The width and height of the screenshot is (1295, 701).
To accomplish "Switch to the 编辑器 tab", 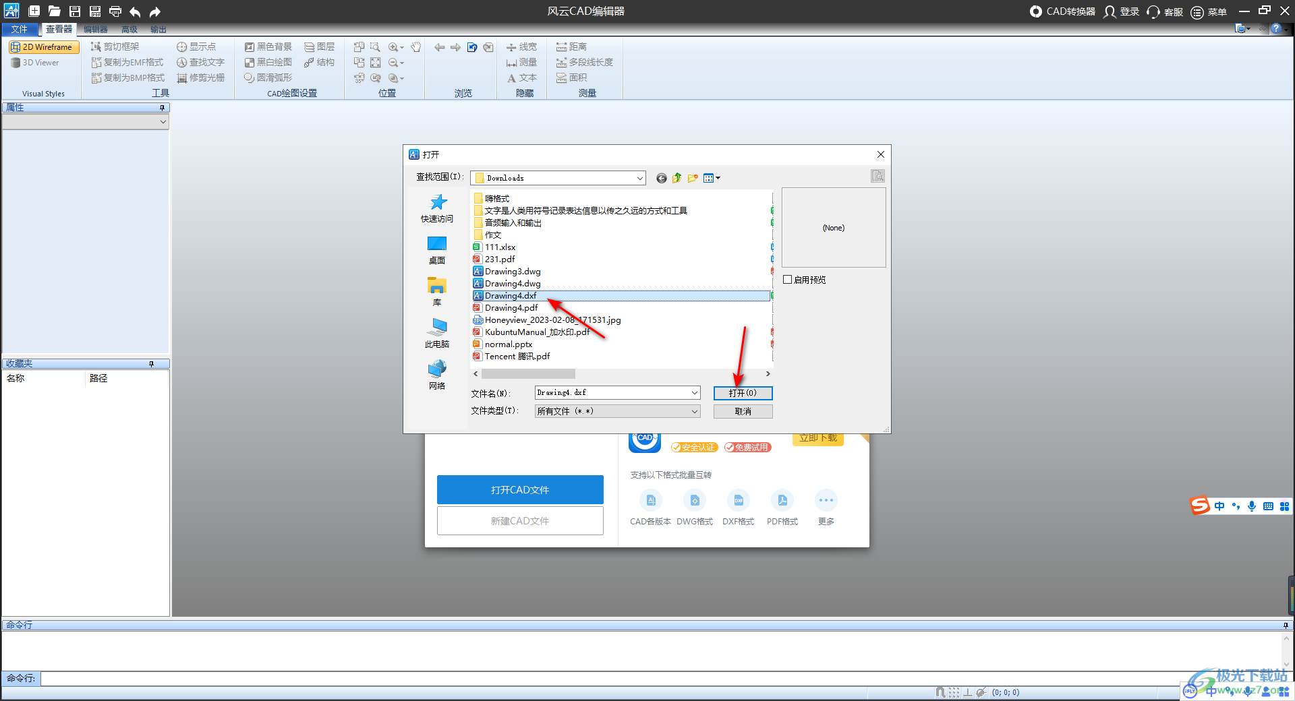I will pos(96,29).
